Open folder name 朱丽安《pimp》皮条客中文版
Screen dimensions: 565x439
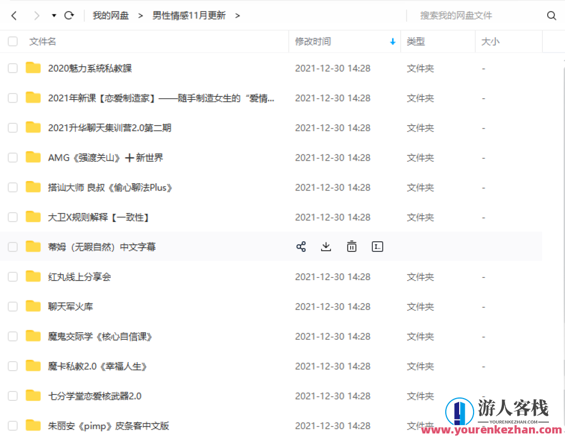point(109,426)
